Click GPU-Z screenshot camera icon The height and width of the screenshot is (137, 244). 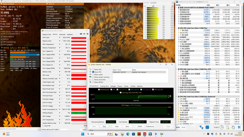click(x=81, y=34)
